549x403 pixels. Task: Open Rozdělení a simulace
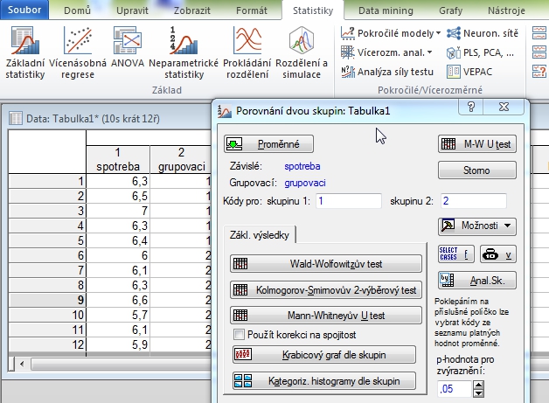click(x=302, y=52)
